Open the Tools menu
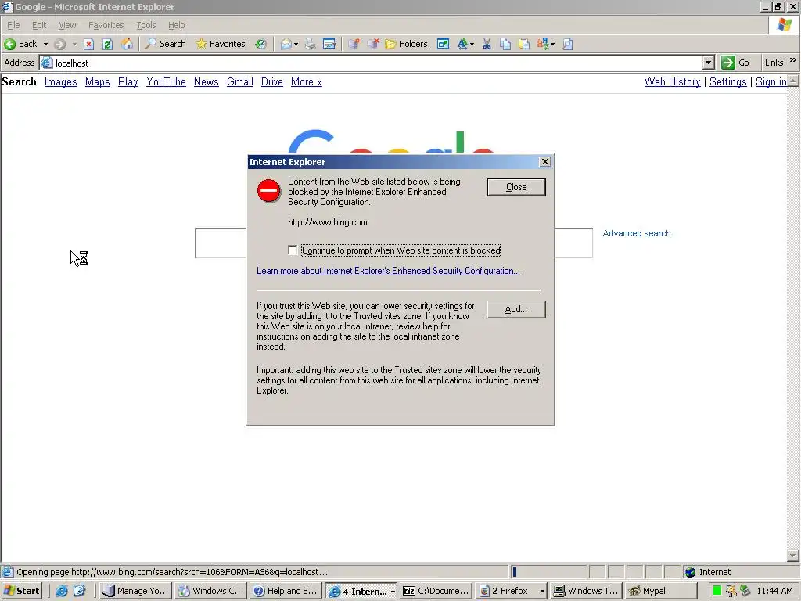Image resolution: width=801 pixels, height=601 pixels. (145, 25)
